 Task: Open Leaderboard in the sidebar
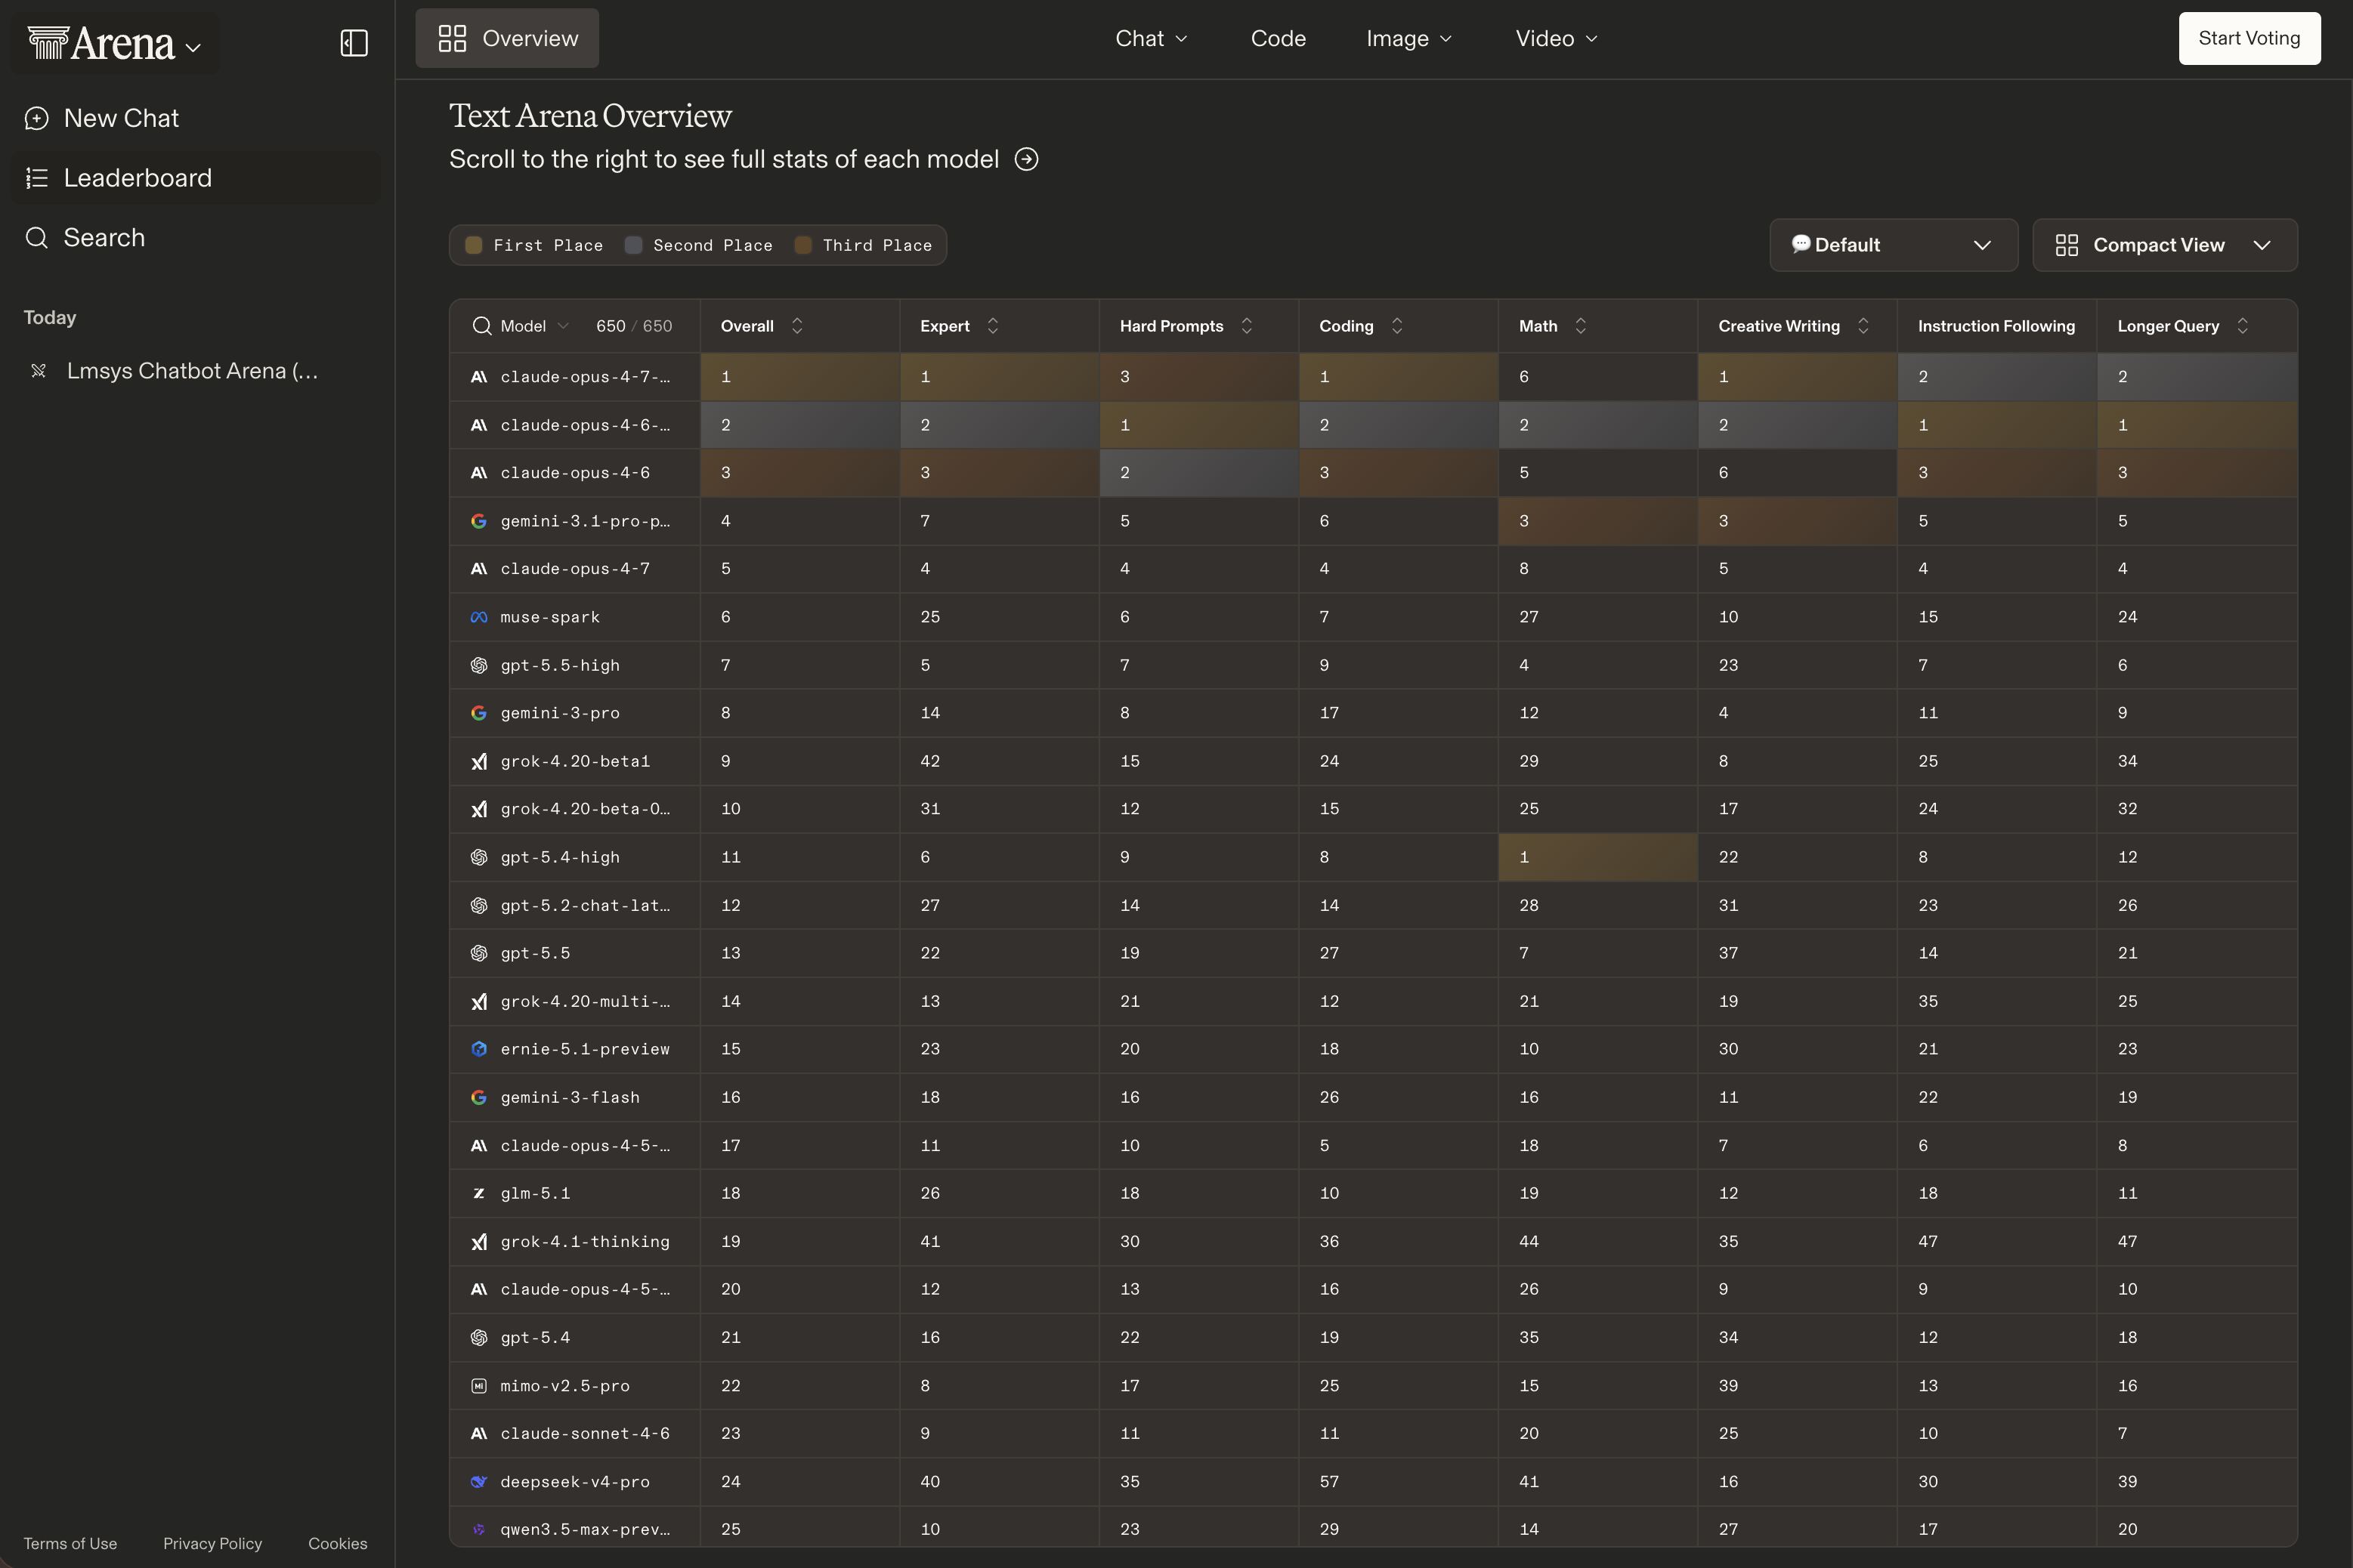pyautogui.click(x=196, y=178)
